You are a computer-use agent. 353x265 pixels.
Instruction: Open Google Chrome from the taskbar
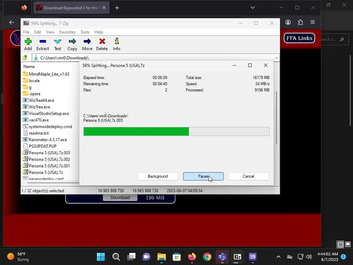(207, 257)
